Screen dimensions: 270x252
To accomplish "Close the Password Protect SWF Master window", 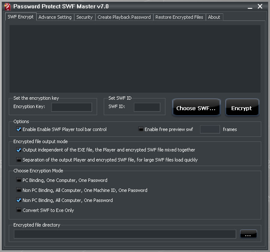I will (x=260, y=6).
